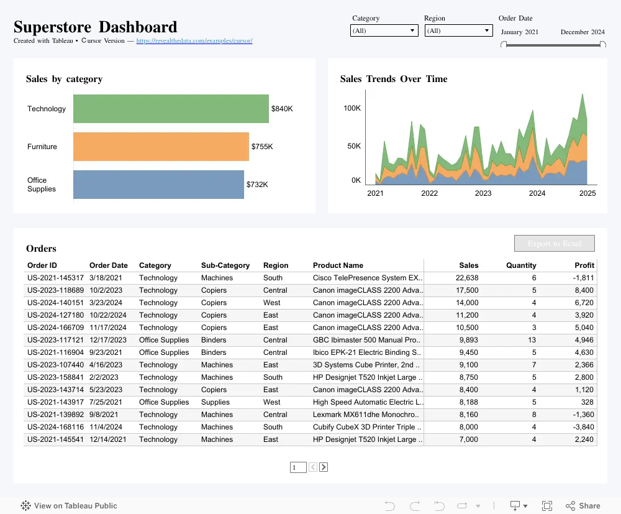621x514 pixels.
Task: Click the Order Date slider right handle
Action: (x=603, y=45)
